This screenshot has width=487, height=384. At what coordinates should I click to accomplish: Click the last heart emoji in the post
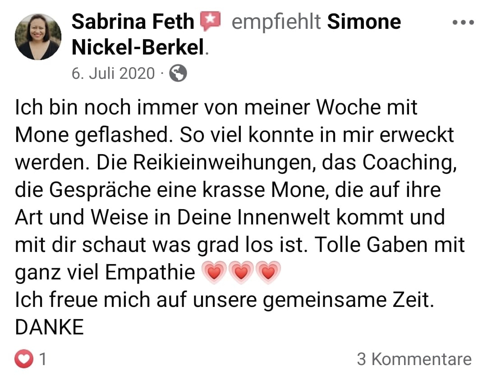tap(268, 273)
